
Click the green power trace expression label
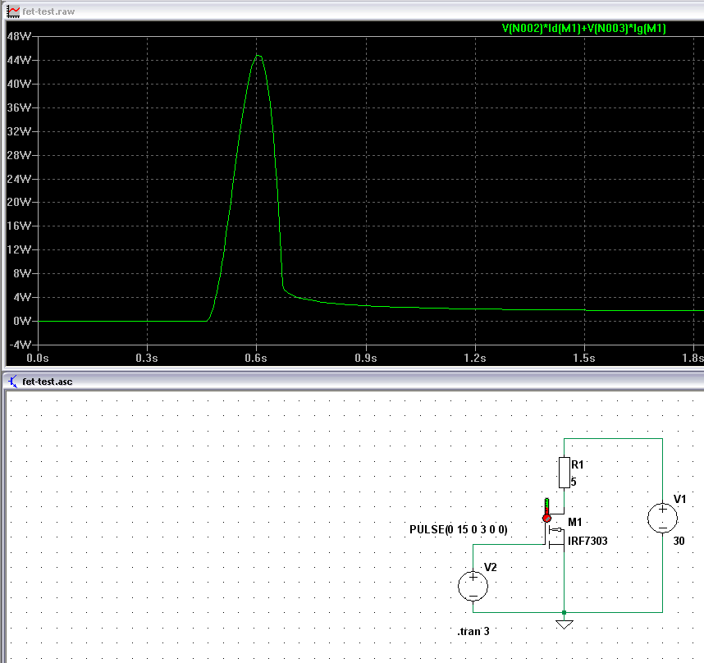click(x=583, y=28)
